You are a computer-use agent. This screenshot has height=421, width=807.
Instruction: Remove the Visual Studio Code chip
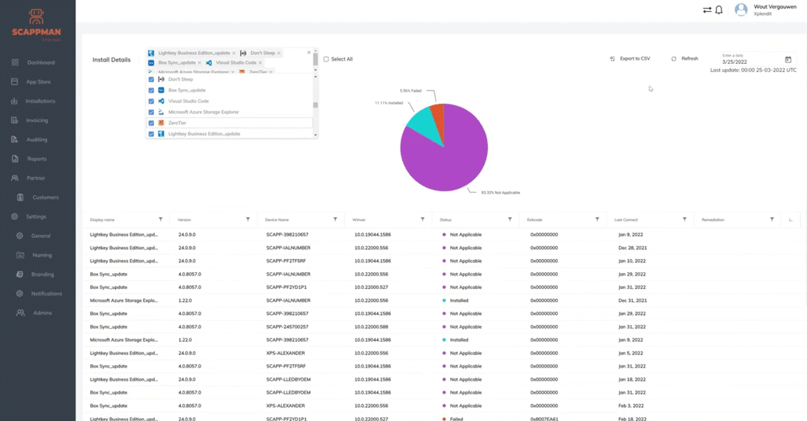[260, 62]
